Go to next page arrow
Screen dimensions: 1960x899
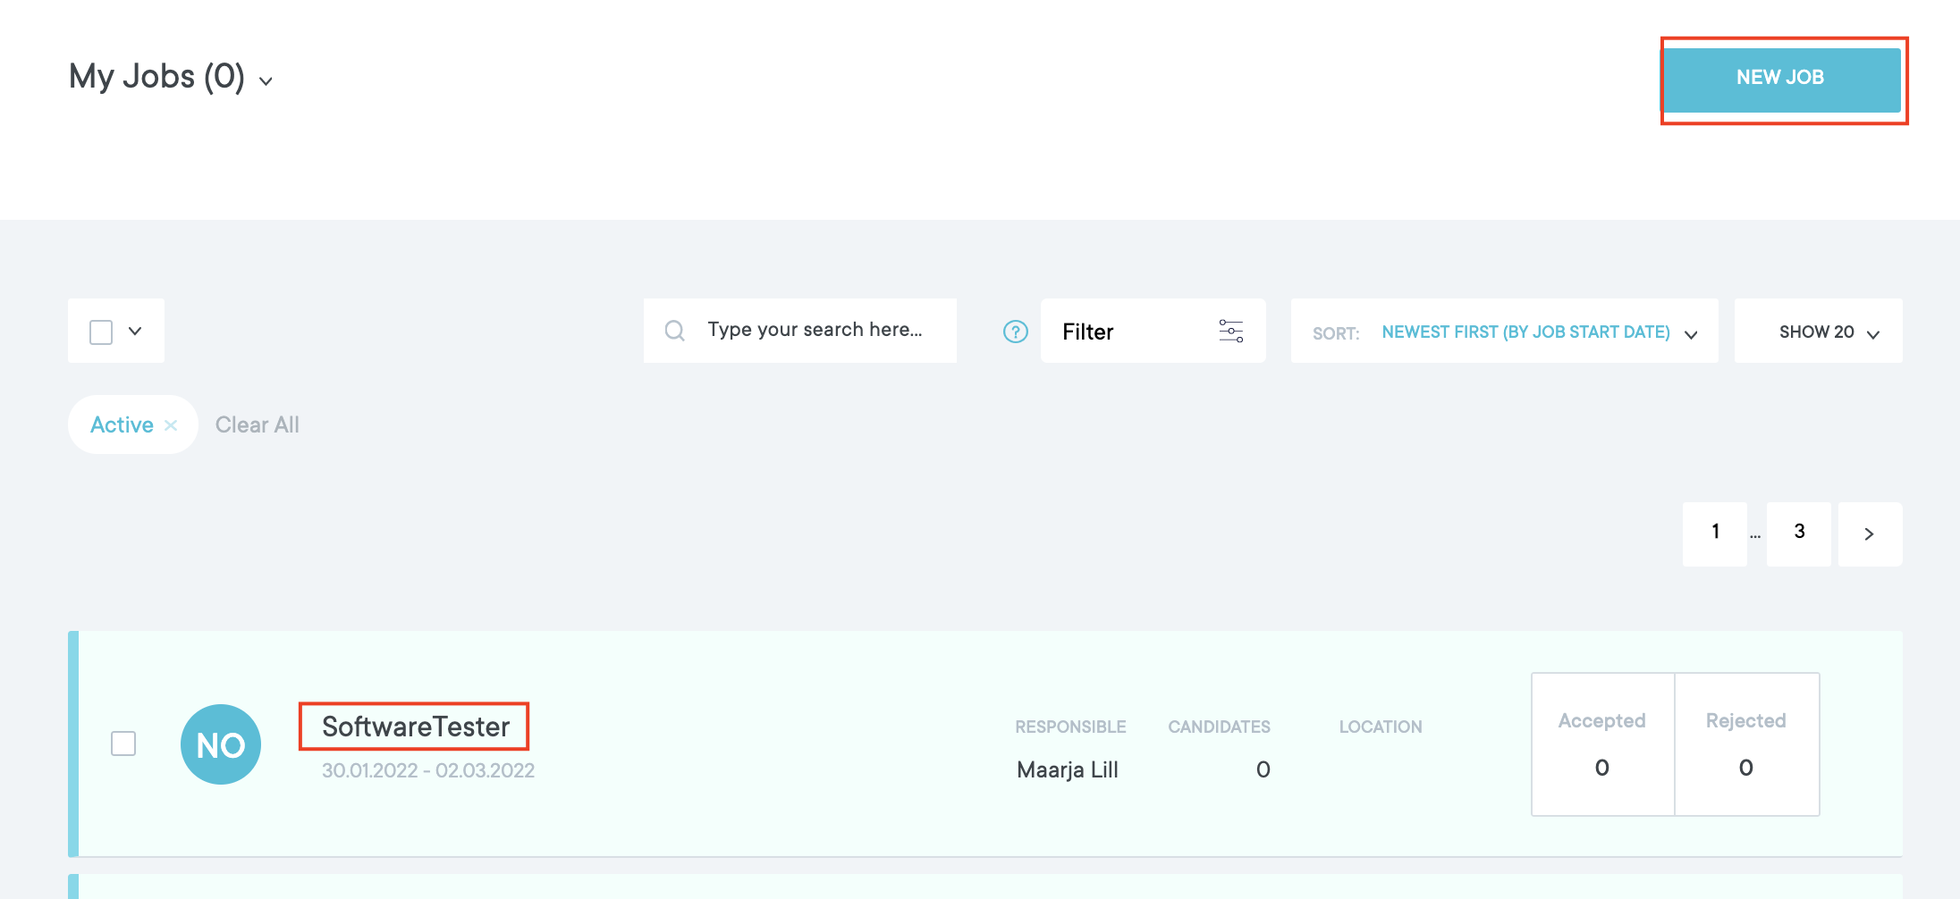1869,534
